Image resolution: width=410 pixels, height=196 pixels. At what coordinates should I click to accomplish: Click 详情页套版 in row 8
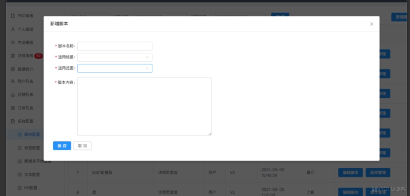coord(168,193)
